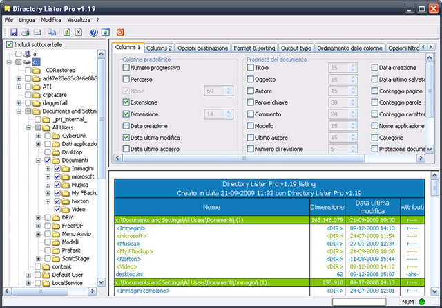This screenshot has width=442, height=308.
Task: Check the Titolo document property
Action: (250, 68)
